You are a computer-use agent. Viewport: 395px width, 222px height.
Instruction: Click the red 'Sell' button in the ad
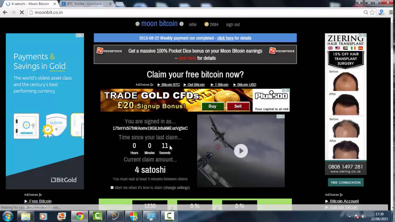point(238,106)
